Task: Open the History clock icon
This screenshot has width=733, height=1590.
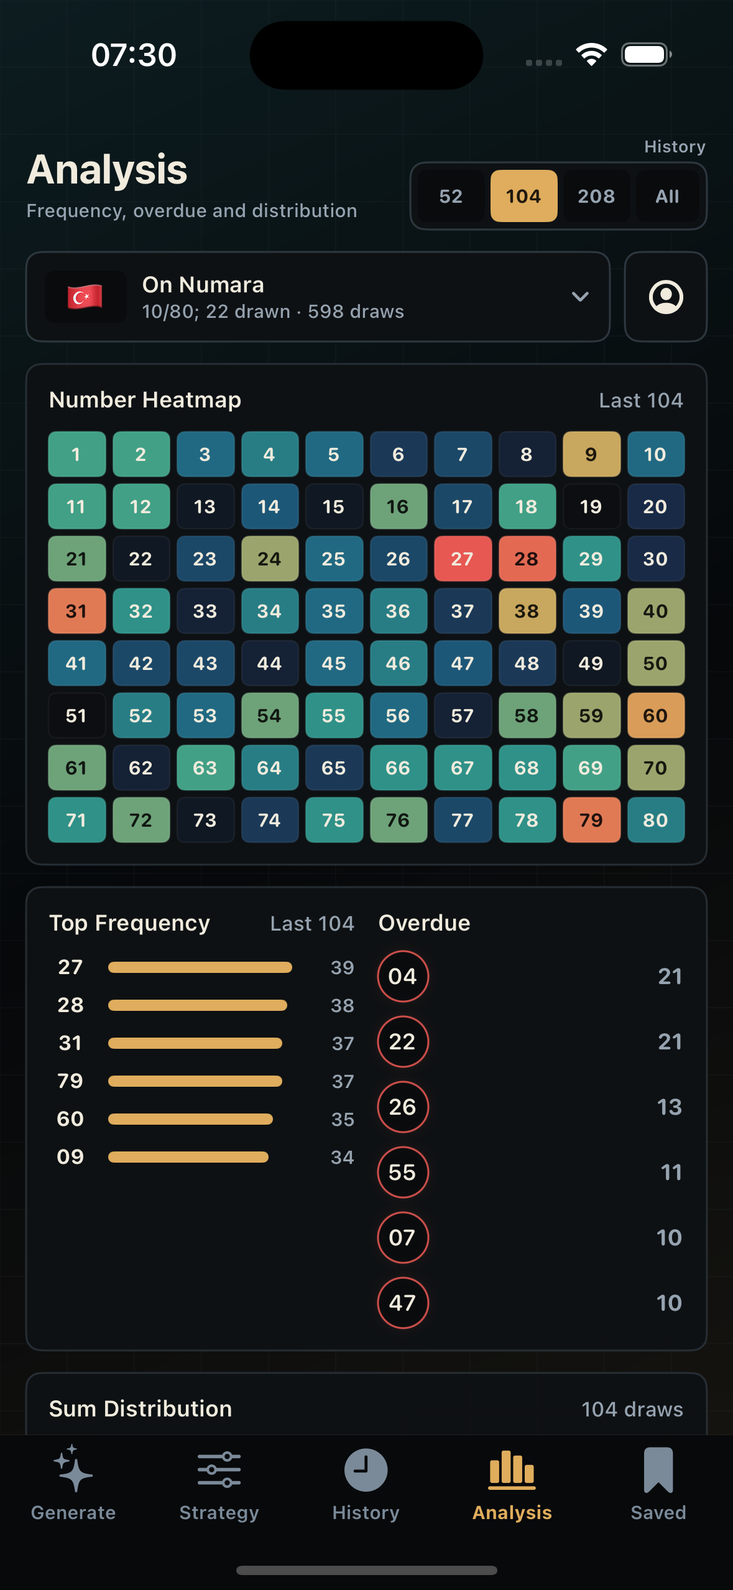Action: (x=366, y=1470)
